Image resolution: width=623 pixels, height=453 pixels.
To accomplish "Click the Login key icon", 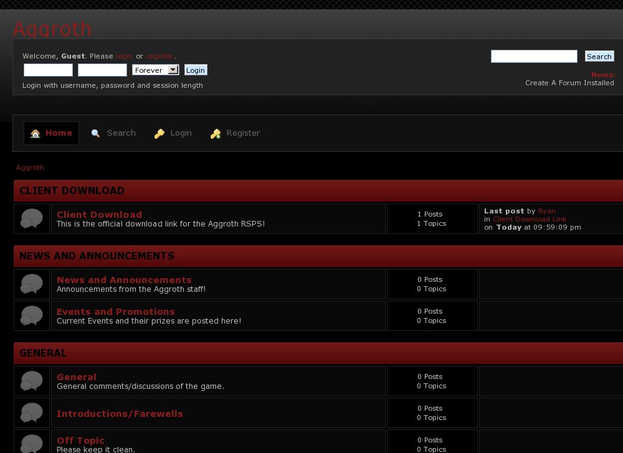I will point(159,134).
